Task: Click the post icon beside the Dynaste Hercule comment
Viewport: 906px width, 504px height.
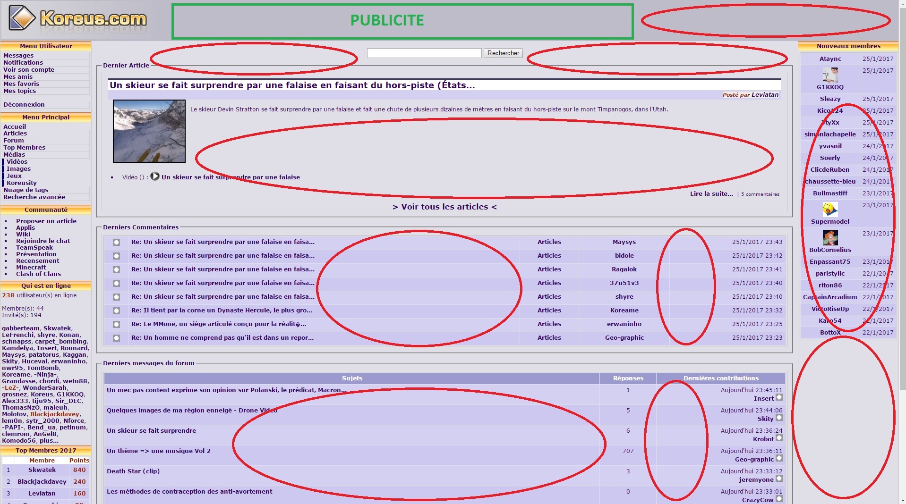Action: click(x=116, y=311)
